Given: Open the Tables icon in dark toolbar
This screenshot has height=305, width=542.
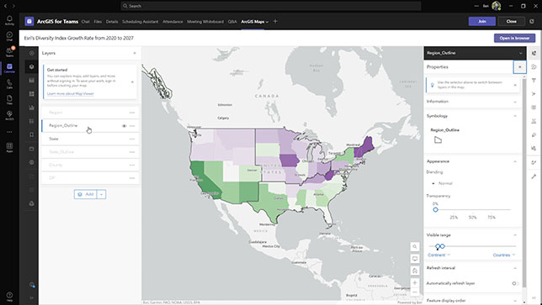Looking at the screenshot, I should 31,81.
